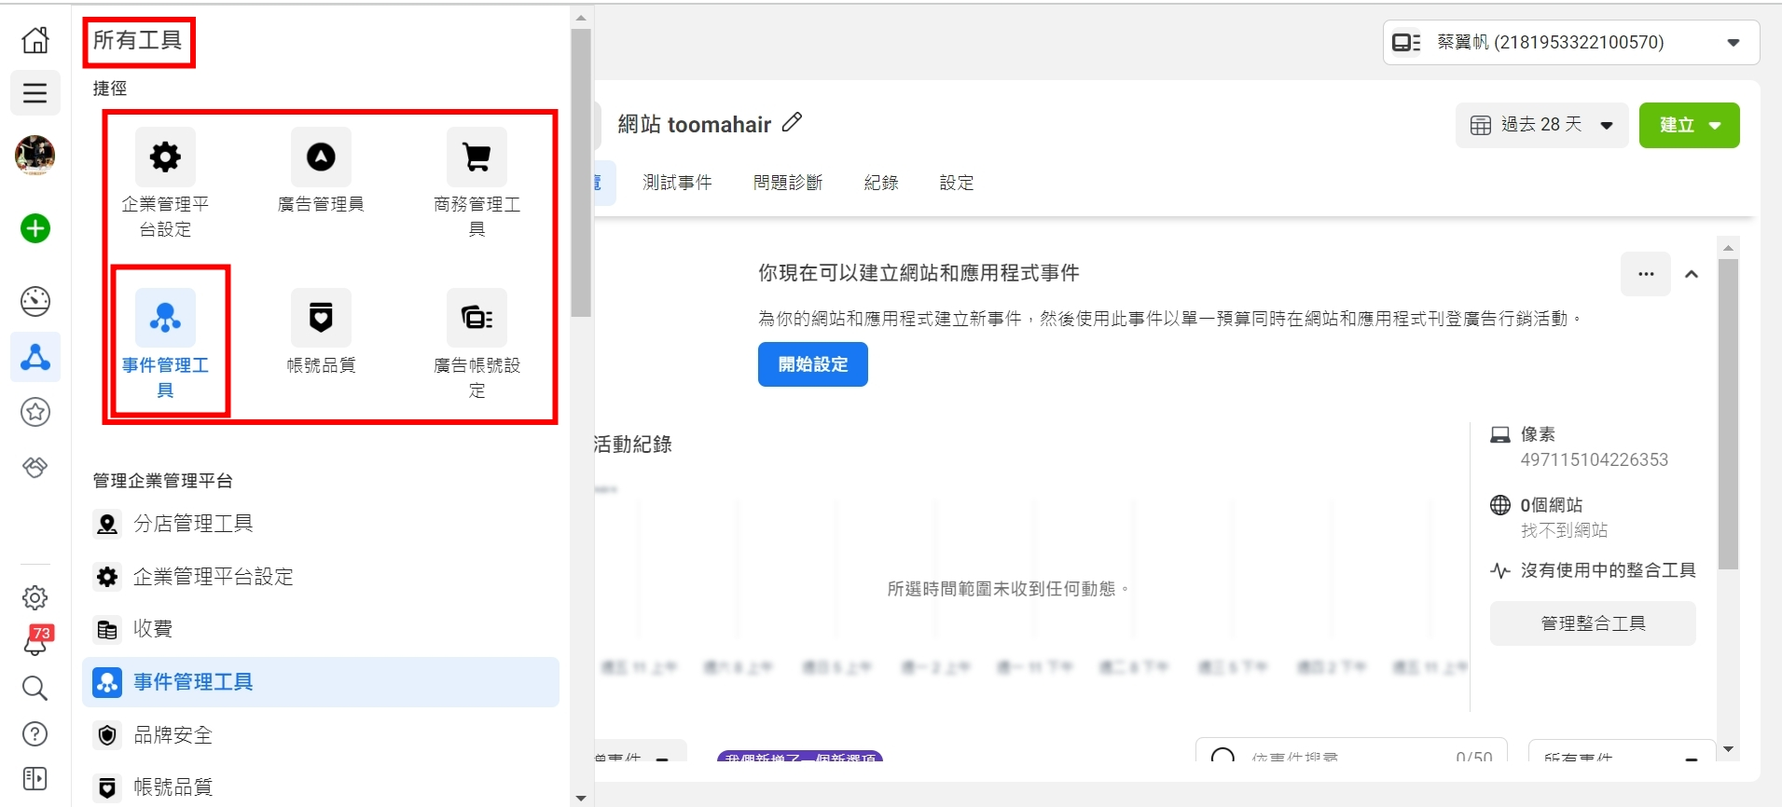Click the green plus create icon
Viewport: 1782px width, 807px height.
35,228
